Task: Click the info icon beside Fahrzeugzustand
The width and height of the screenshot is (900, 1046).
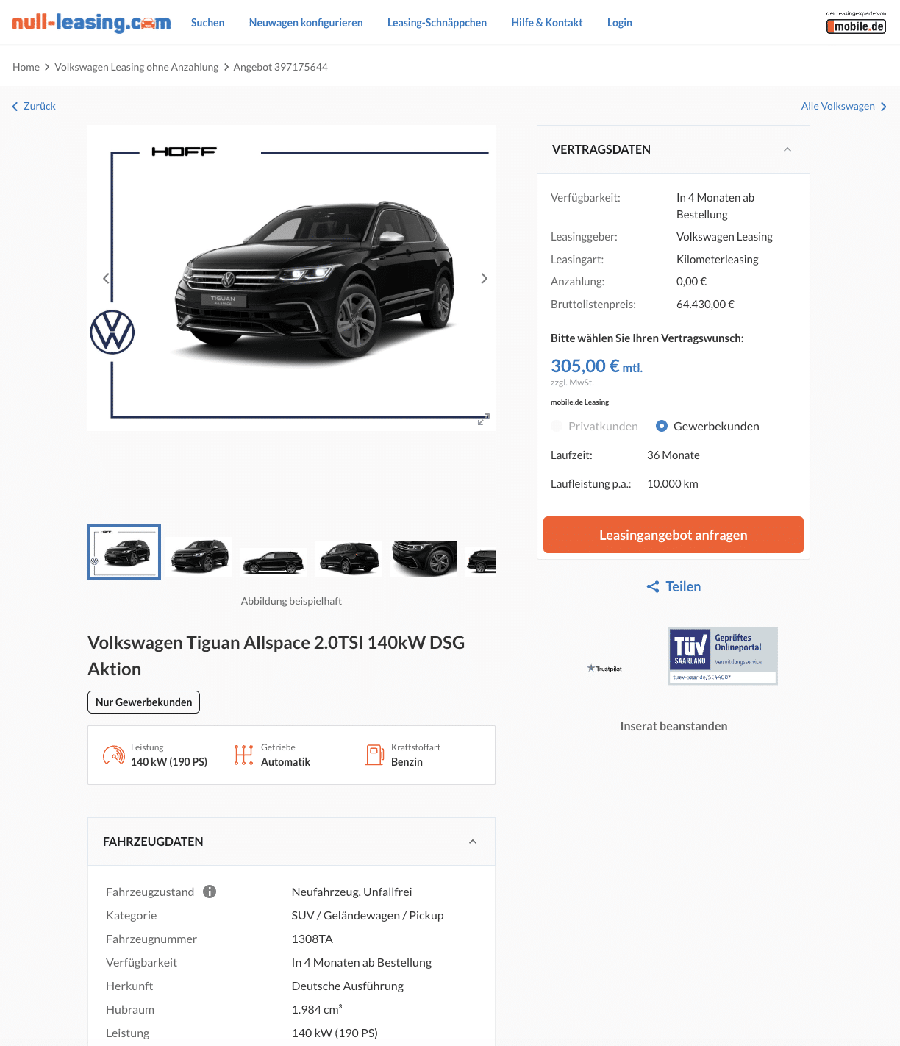Action: tap(210, 892)
